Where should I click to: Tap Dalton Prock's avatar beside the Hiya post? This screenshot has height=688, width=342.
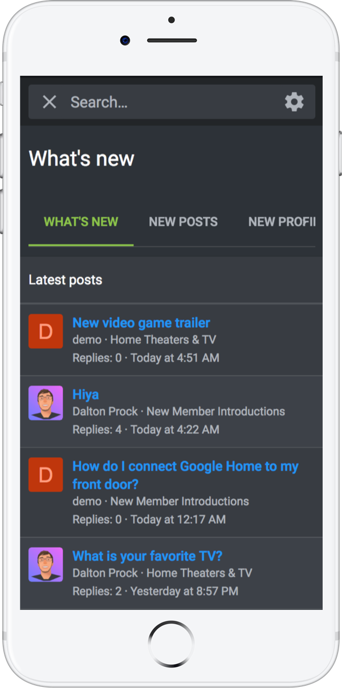click(x=46, y=403)
